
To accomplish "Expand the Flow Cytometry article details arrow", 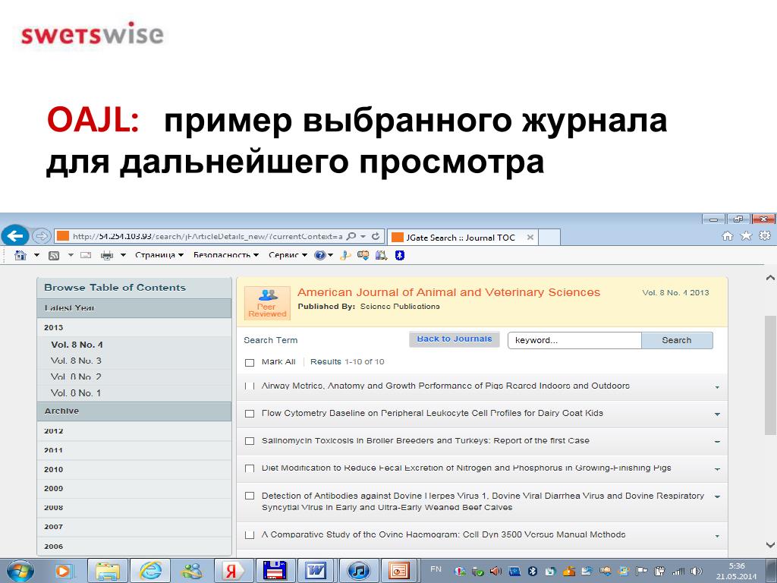I will (x=717, y=414).
